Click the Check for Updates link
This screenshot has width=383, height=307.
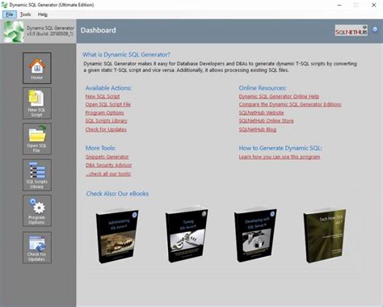pos(106,129)
